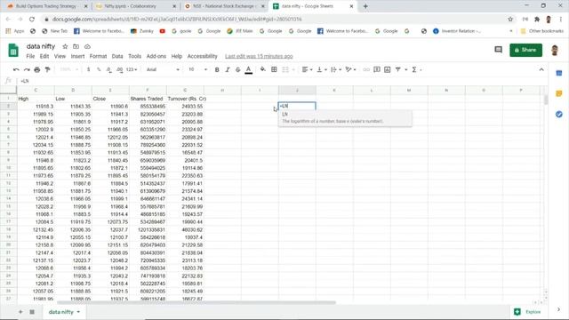
Task: Click the data nifty document title
Action: 41,46
